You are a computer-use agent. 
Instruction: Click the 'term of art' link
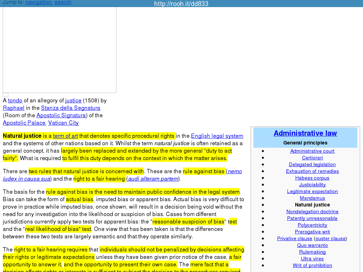click(x=65, y=136)
